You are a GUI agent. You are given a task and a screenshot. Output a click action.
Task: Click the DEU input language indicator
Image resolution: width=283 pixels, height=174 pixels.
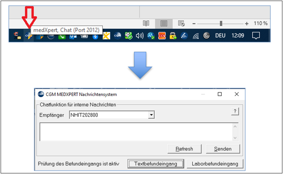coord(220,36)
